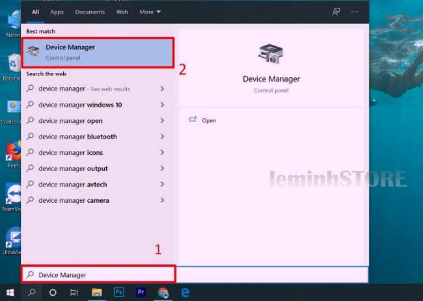This screenshot has height=301, width=423.
Task: Expand arrow for 'device manager camera'
Action: pyautogui.click(x=162, y=200)
